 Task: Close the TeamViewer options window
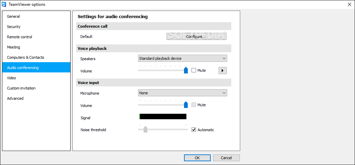350,4
